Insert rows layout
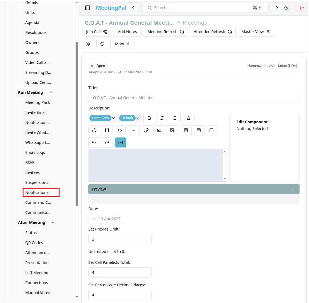 click(199, 130)
